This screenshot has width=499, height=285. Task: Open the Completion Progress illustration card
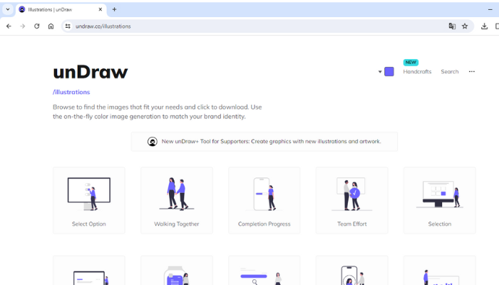264,200
